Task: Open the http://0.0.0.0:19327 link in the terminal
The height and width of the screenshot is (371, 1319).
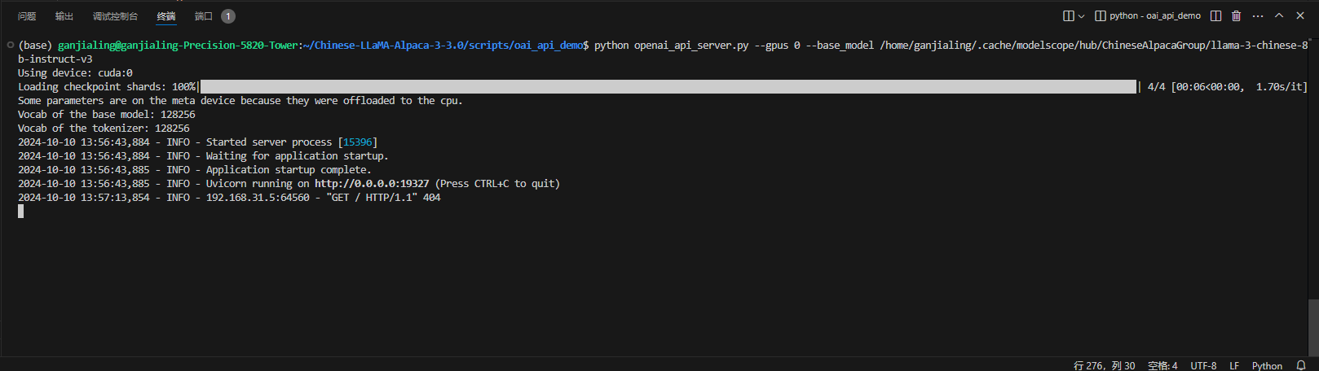Action: (372, 184)
